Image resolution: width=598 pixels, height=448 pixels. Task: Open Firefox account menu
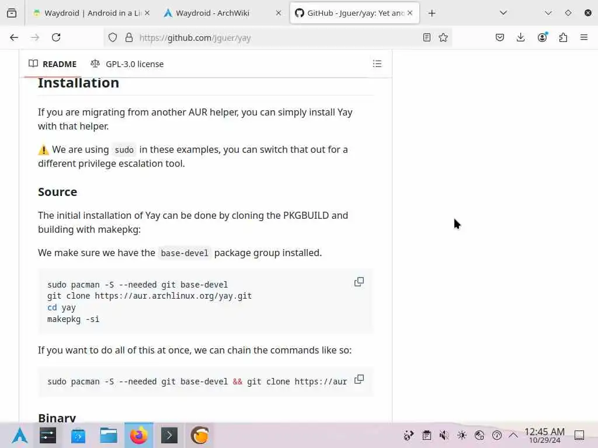tap(543, 37)
